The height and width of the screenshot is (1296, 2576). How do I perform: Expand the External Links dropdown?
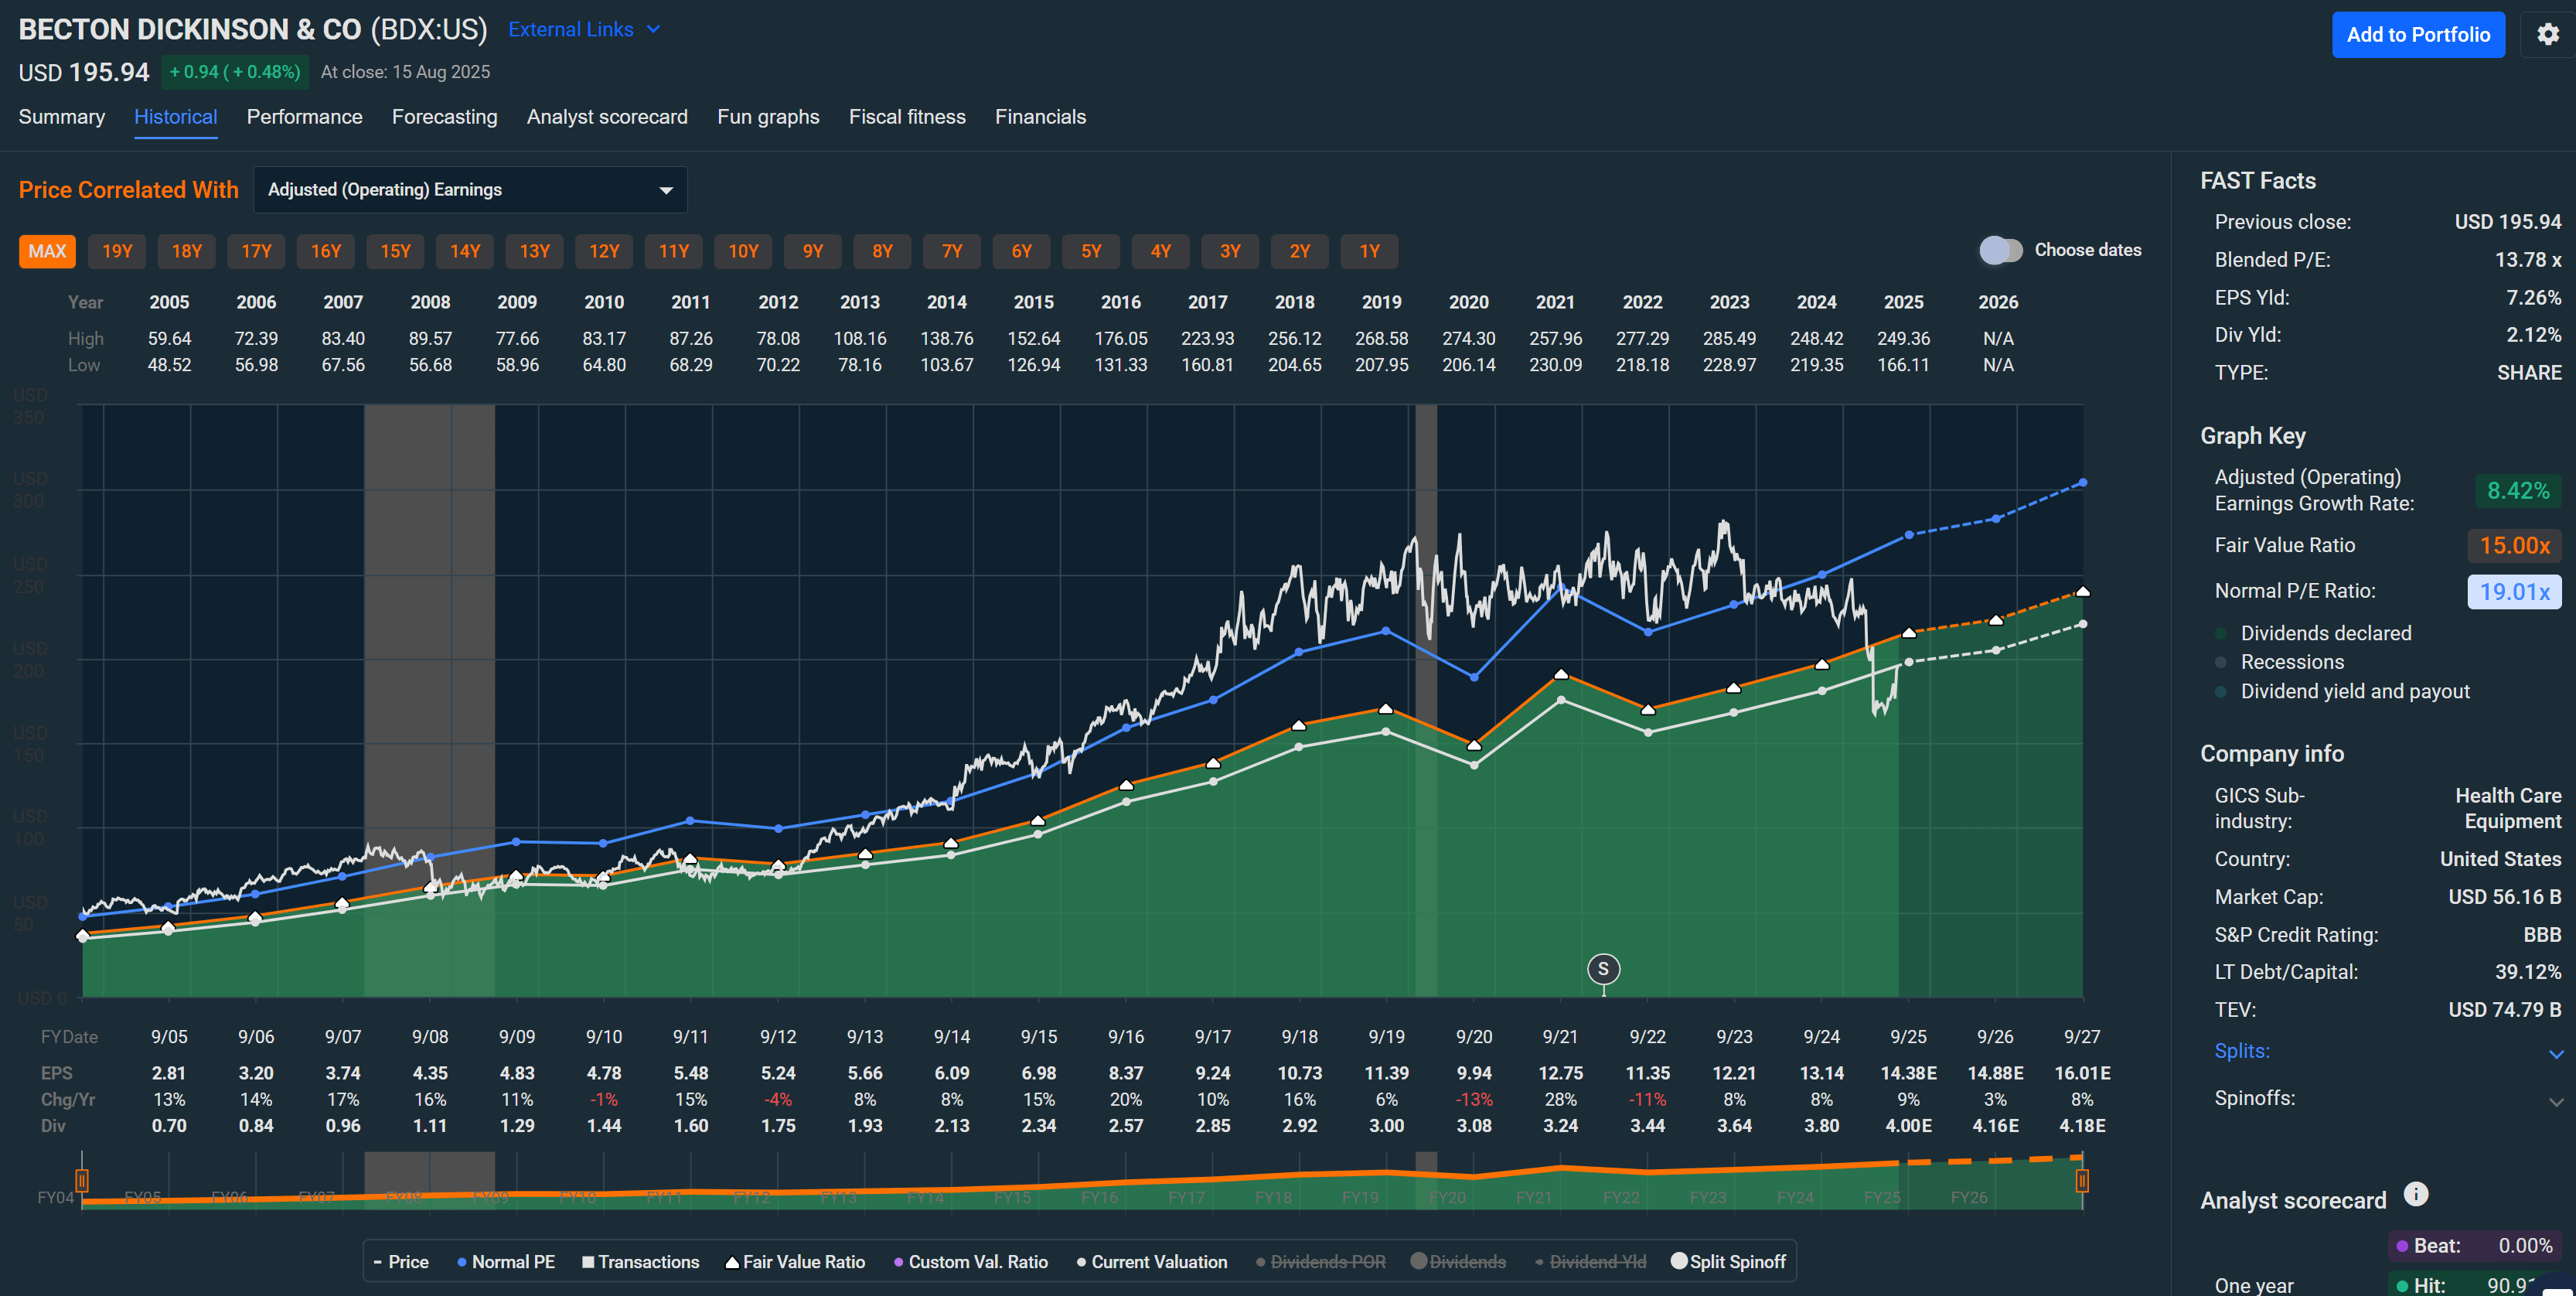click(x=584, y=30)
